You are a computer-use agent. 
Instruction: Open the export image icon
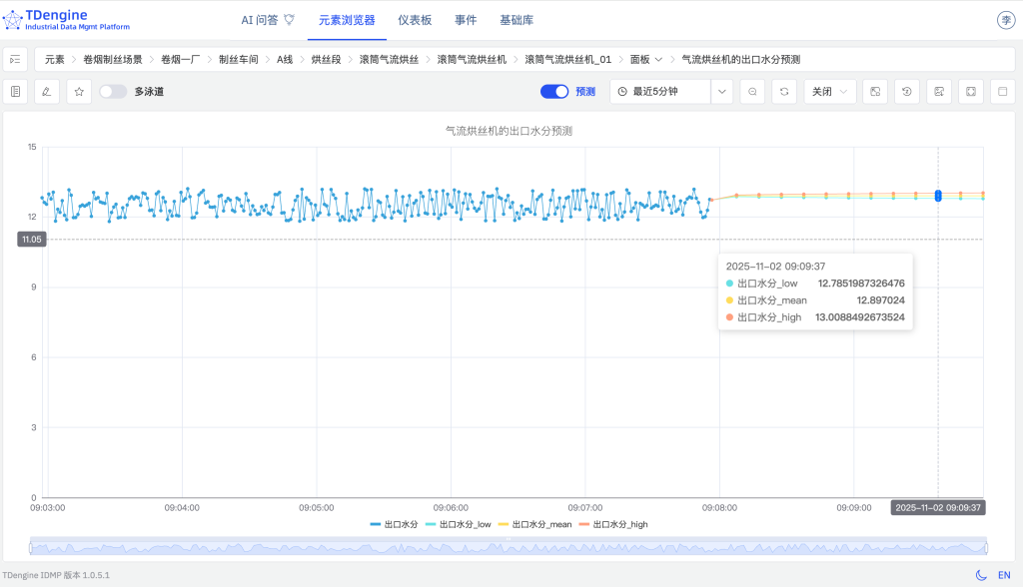940,91
